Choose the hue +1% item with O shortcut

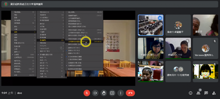coord(51,77)
